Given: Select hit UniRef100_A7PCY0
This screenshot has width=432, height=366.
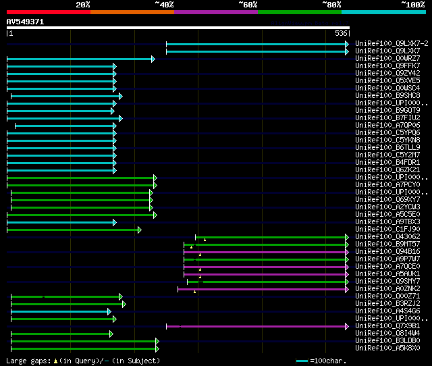Looking at the screenshot, I should 387,185.
